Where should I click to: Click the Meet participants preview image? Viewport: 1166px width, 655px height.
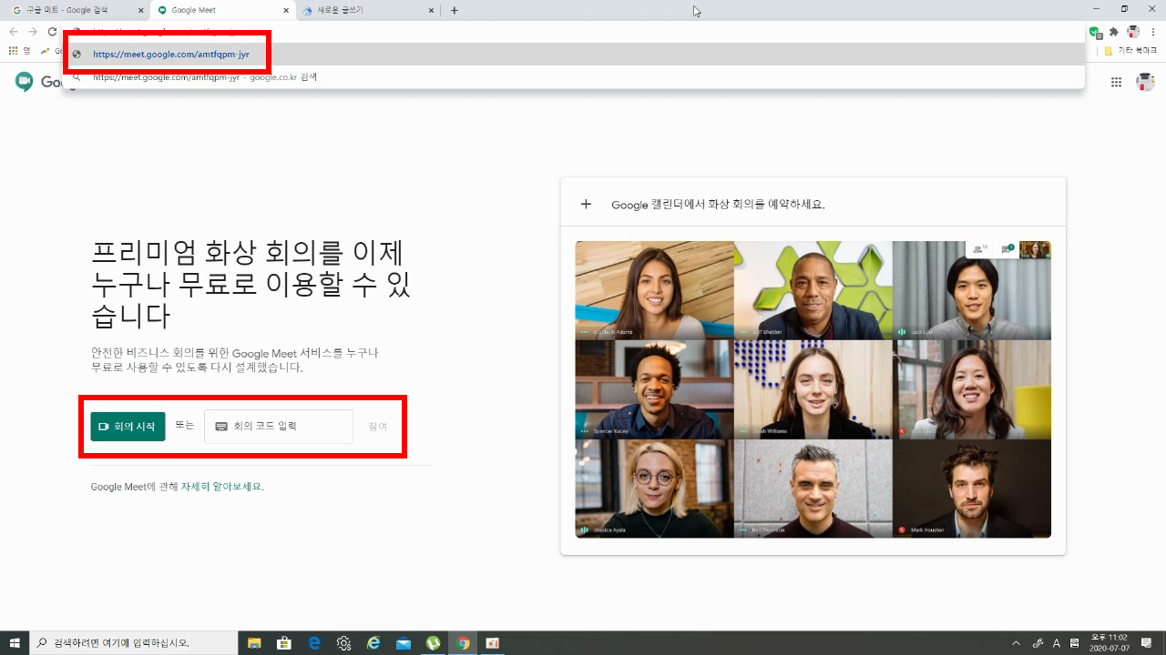tap(813, 389)
